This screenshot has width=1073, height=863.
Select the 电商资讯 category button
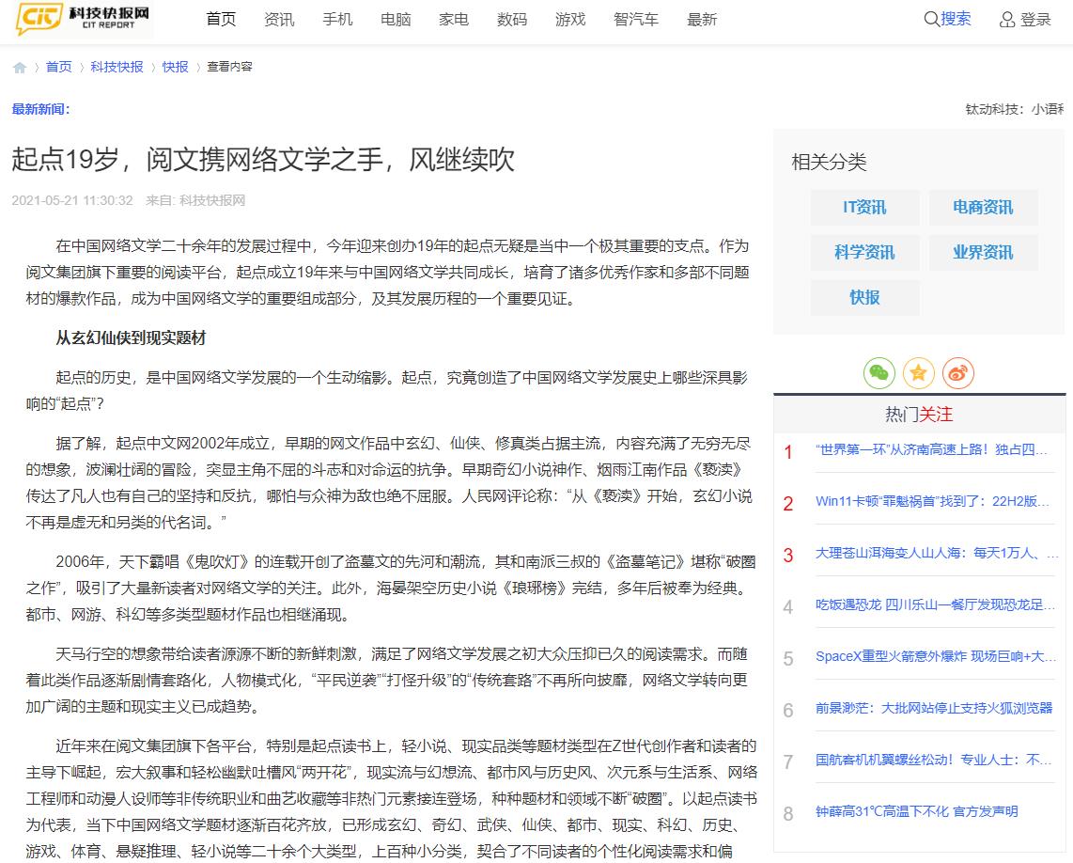984,208
